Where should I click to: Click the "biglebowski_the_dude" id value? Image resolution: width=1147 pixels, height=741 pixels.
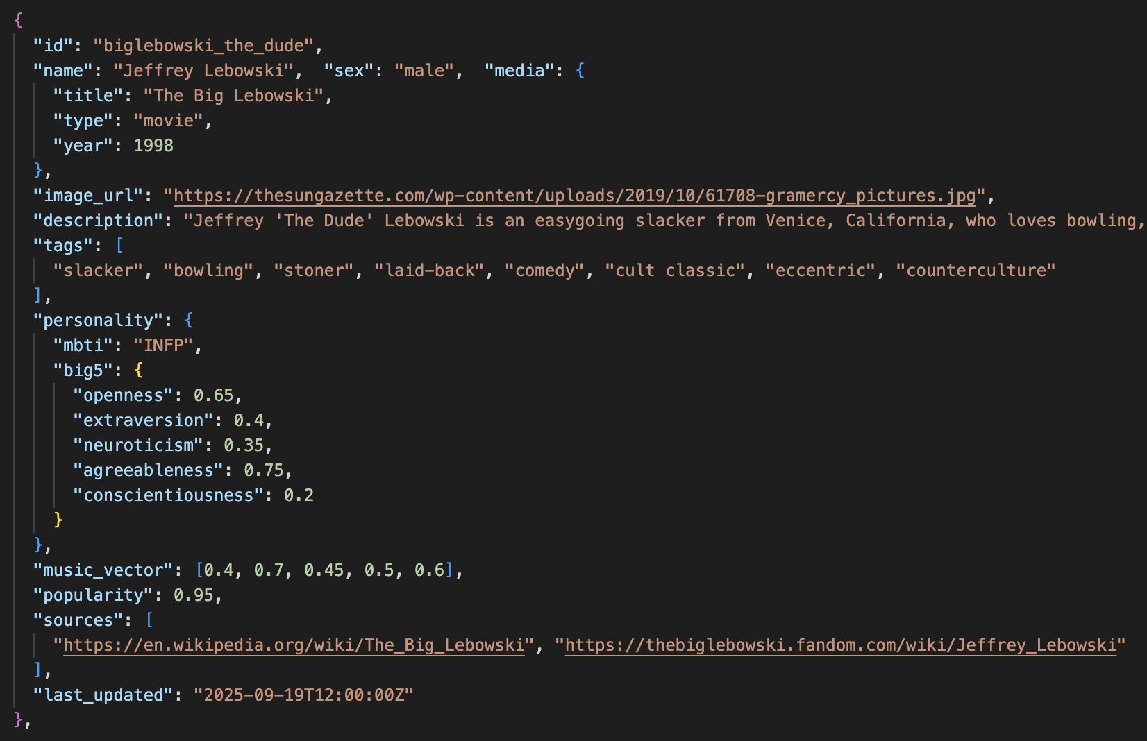tap(203, 46)
